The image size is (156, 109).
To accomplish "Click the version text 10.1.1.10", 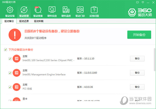I will [x=89, y=59].
